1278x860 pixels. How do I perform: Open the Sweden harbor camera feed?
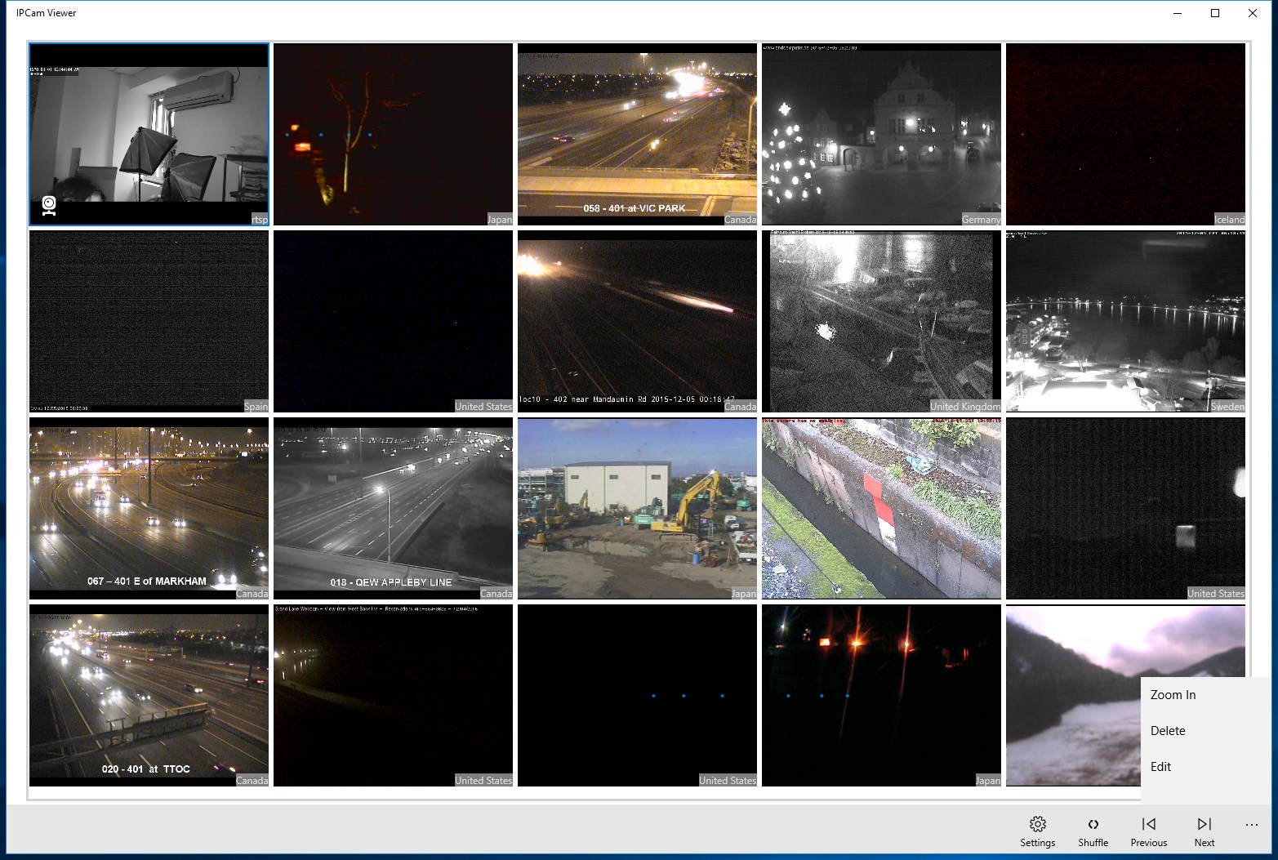click(1125, 321)
